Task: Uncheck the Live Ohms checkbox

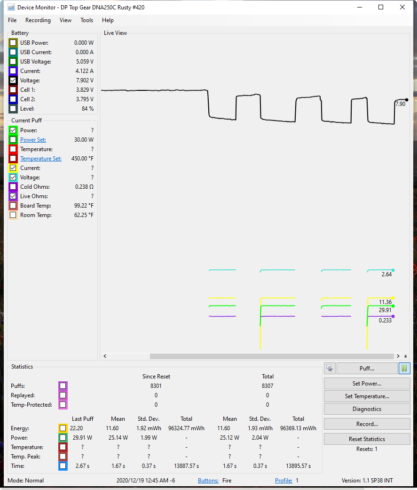Action: tap(13, 196)
